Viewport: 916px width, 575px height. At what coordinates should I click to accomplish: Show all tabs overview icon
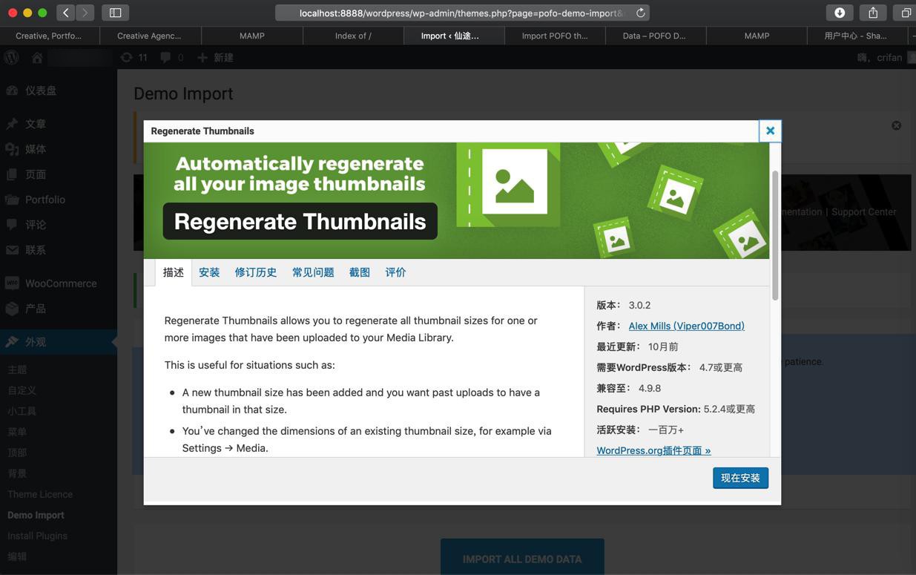click(906, 13)
